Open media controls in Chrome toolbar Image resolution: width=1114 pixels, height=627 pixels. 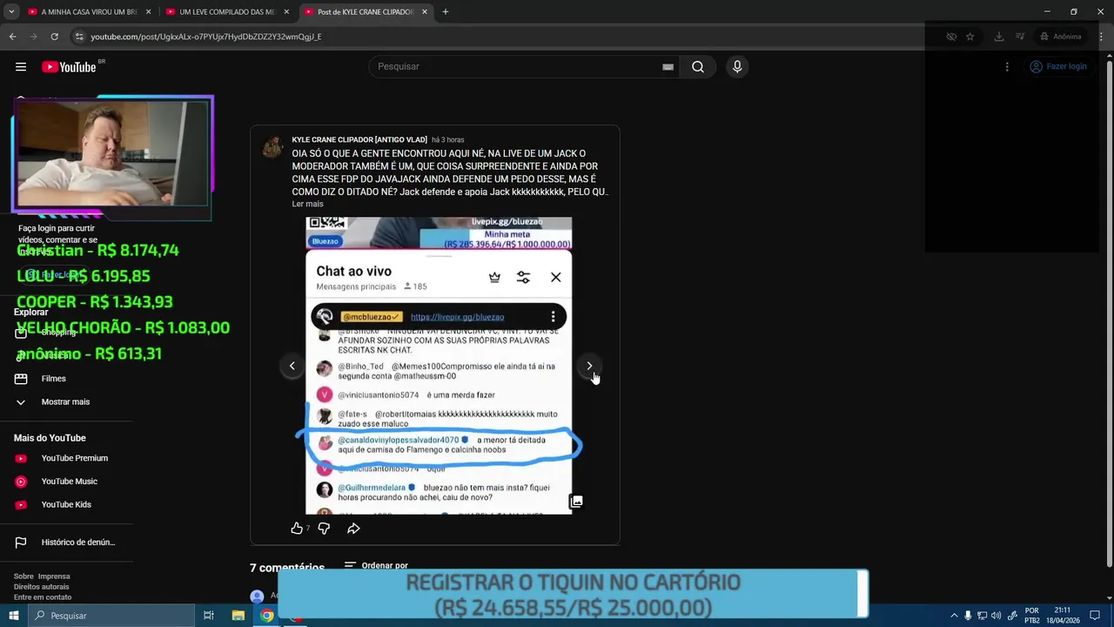click(1020, 37)
